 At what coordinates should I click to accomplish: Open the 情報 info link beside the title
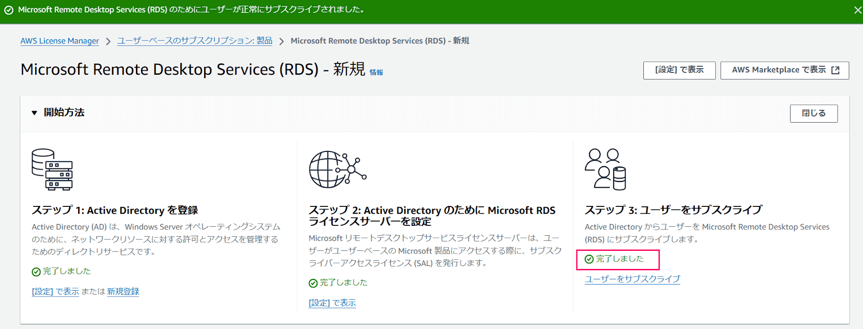[x=376, y=73]
